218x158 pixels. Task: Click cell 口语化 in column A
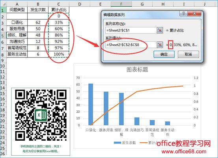point(17,22)
